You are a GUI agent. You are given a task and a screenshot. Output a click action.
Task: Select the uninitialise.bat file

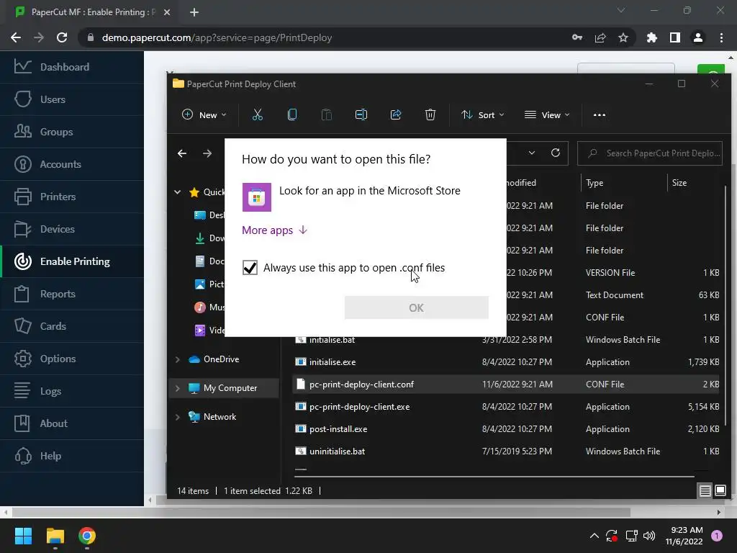pyautogui.click(x=506, y=451)
